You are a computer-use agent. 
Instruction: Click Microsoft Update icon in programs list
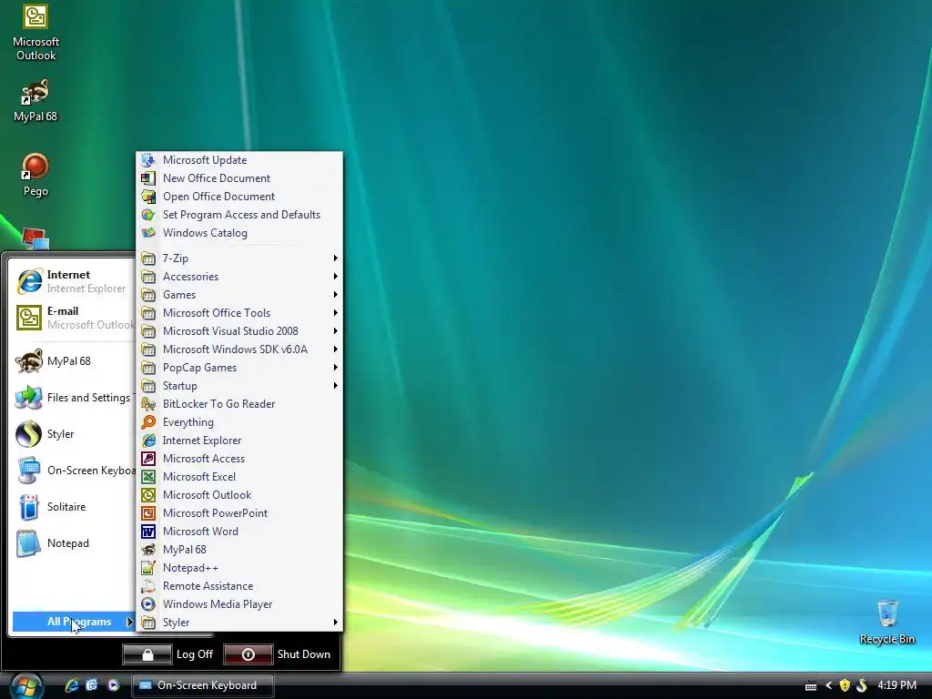coord(148,160)
